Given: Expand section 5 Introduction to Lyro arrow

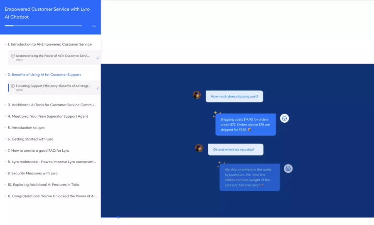Looking at the screenshot, I should coord(5,128).
